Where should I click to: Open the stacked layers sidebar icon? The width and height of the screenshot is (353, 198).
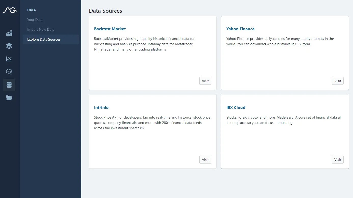[9, 46]
